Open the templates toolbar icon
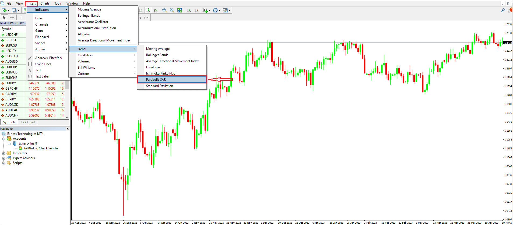 point(225,10)
